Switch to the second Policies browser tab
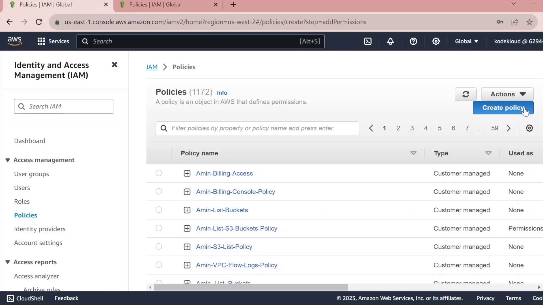543x305 pixels. 155,5
